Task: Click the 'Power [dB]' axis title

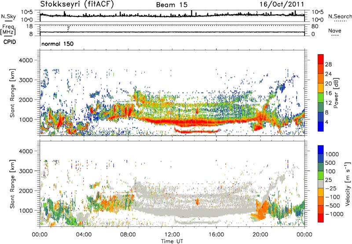Action: click(x=336, y=93)
